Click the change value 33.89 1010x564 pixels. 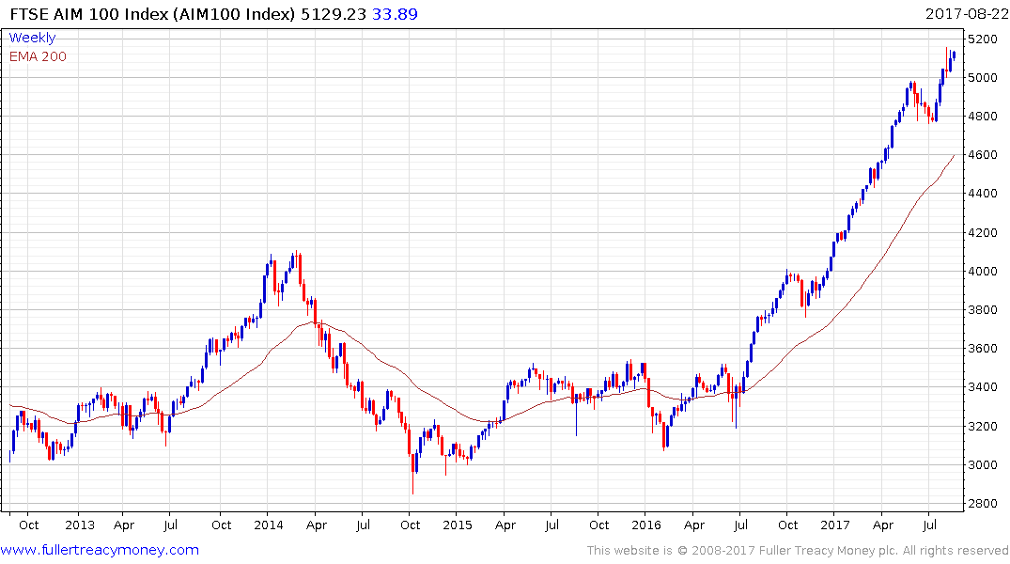(x=395, y=13)
